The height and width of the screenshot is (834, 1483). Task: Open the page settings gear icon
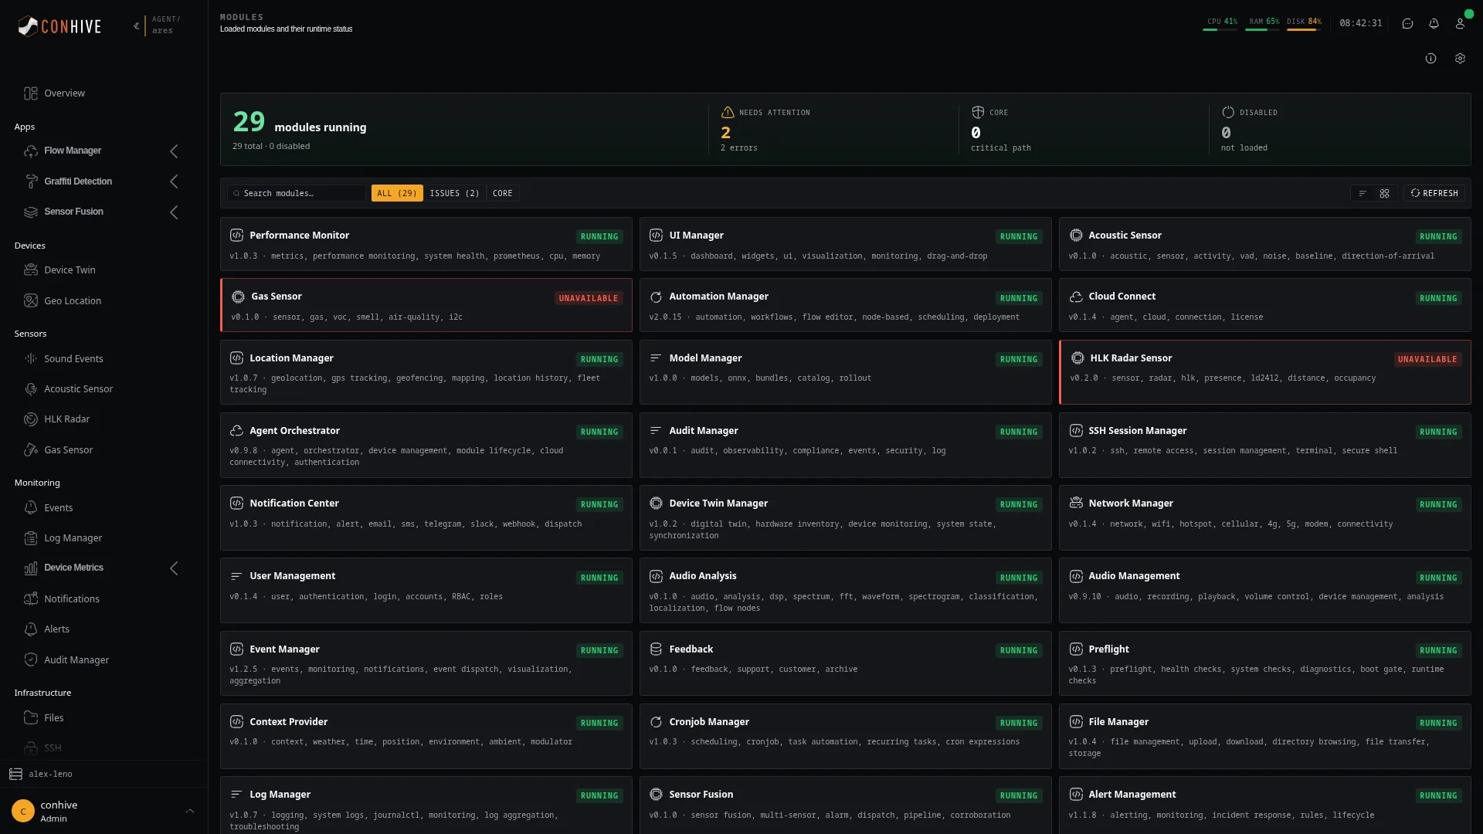click(x=1460, y=58)
